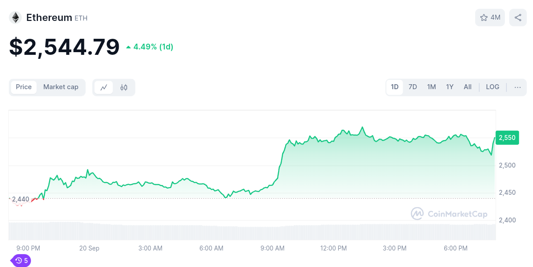Open the All time range option
The image size is (533, 267).
point(467,87)
